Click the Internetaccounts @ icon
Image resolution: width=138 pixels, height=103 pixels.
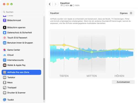coord(5,60)
